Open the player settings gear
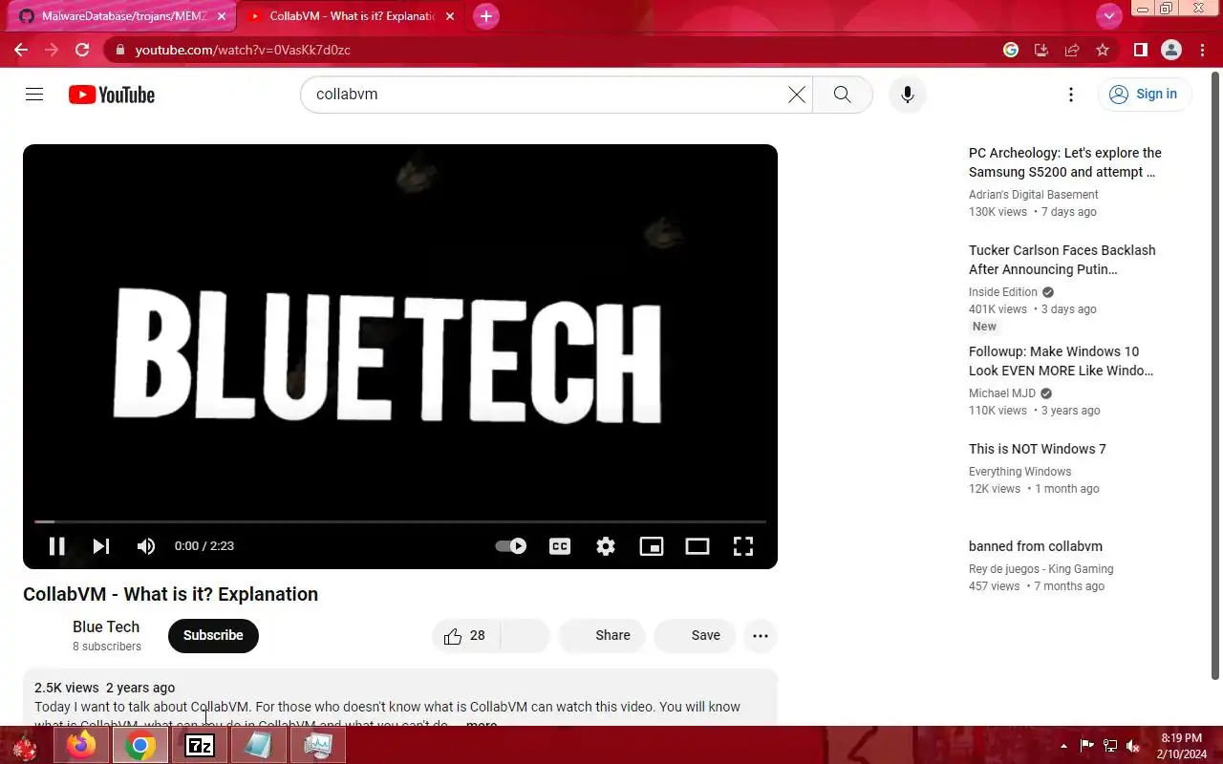1223x764 pixels. pyautogui.click(x=606, y=546)
